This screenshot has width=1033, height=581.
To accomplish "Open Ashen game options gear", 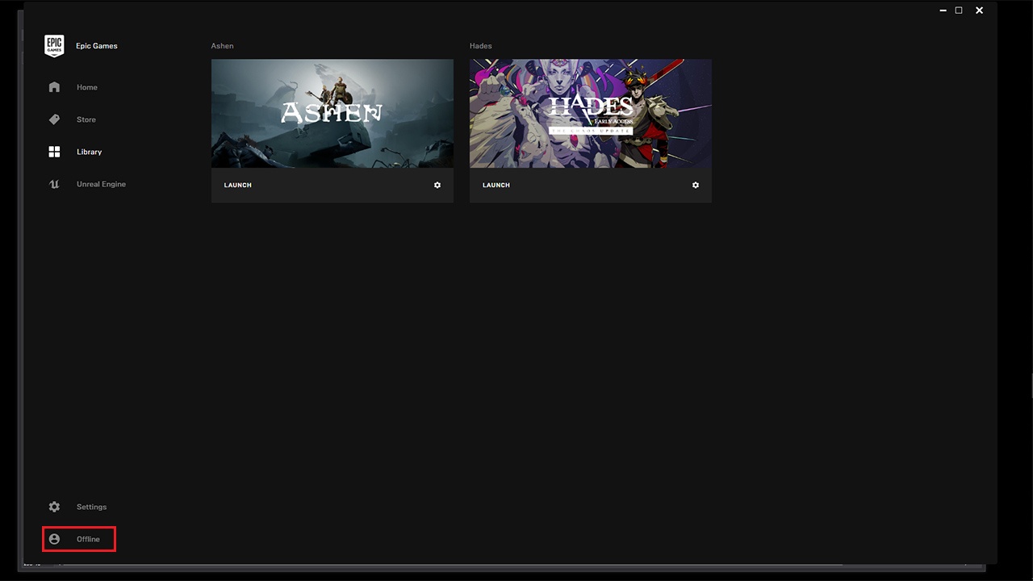I will (x=437, y=185).
